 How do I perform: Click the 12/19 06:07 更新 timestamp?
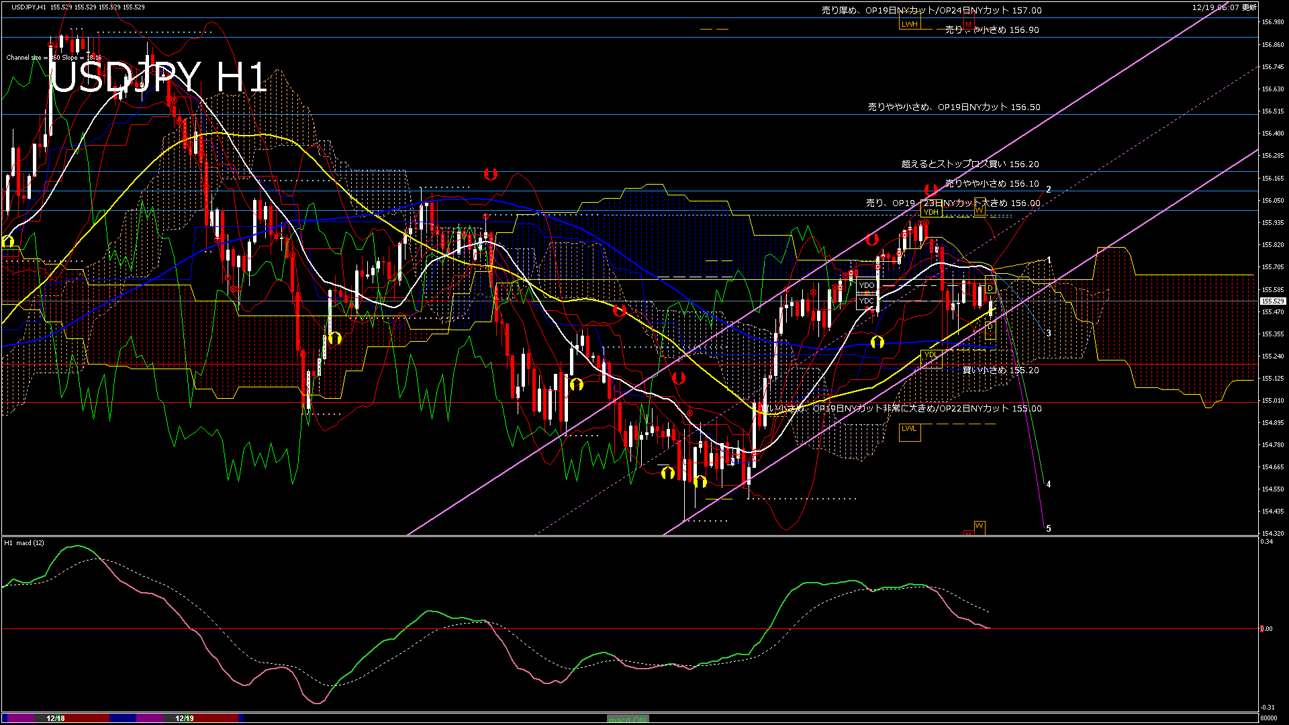pyautogui.click(x=1224, y=7)
